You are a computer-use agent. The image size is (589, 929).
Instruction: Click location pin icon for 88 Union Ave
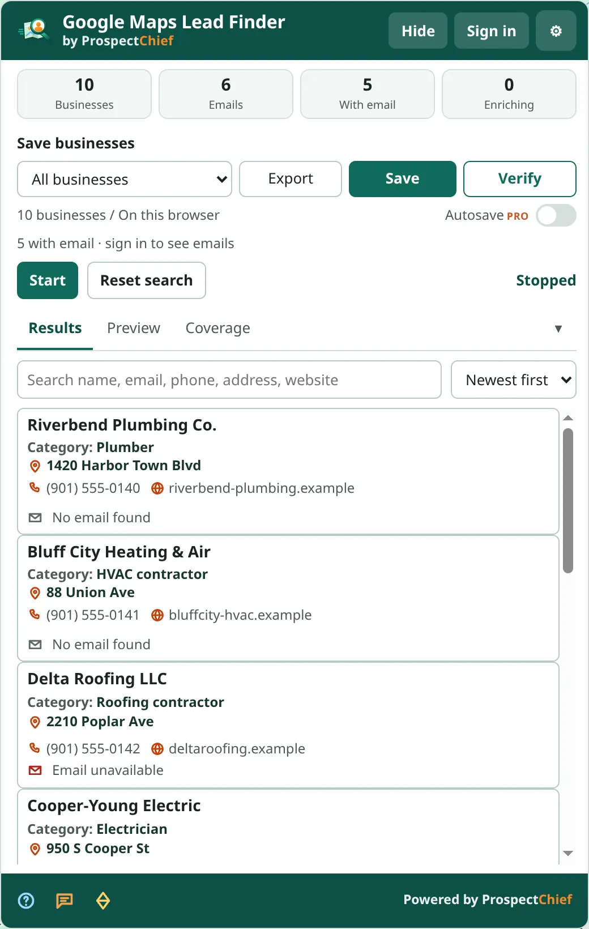35,593
